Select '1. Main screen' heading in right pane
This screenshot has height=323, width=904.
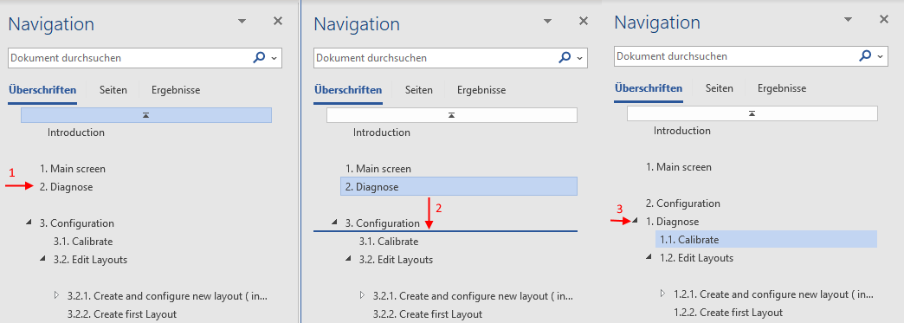679,167
